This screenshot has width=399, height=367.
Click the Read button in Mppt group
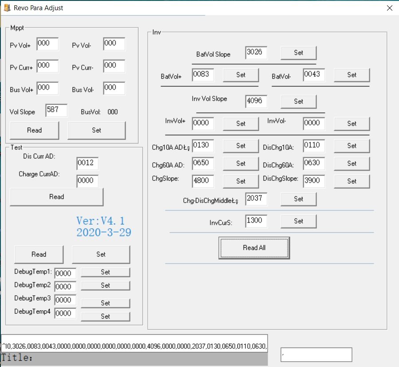(34, 130)
